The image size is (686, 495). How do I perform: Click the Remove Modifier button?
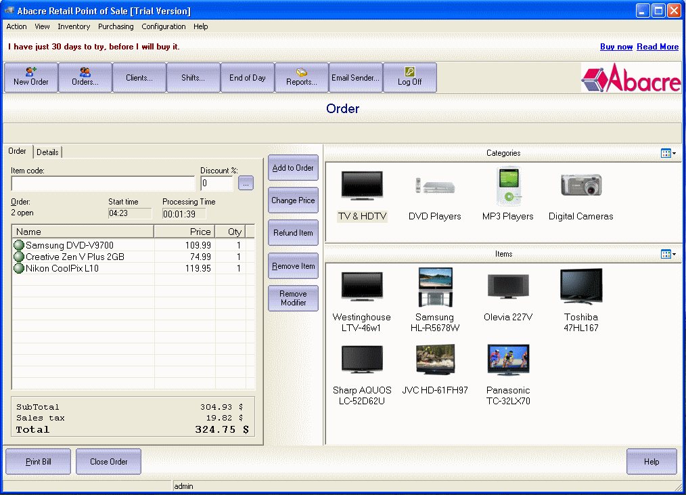pos(293,299)
